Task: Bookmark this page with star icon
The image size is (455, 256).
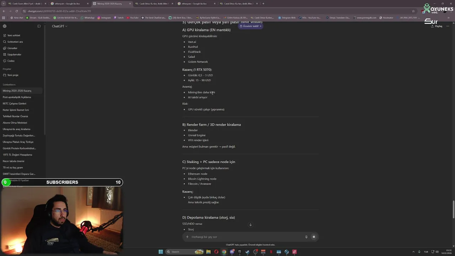Action: pos(413,11)
